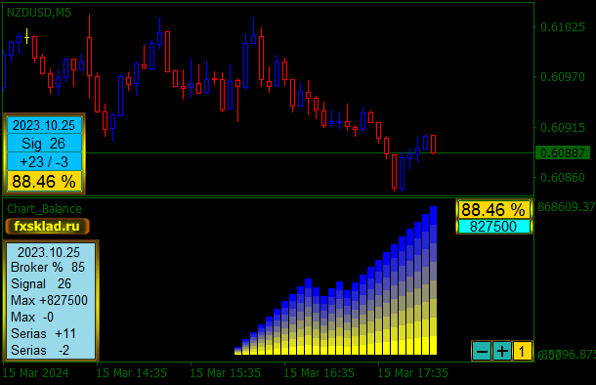Click the 'Max +827500' row

[50, 301]
